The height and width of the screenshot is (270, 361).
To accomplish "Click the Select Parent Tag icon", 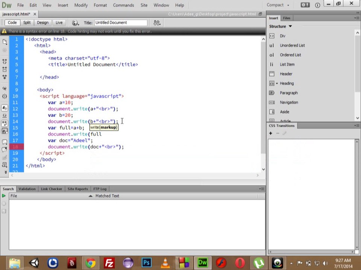I will [5, 88].
